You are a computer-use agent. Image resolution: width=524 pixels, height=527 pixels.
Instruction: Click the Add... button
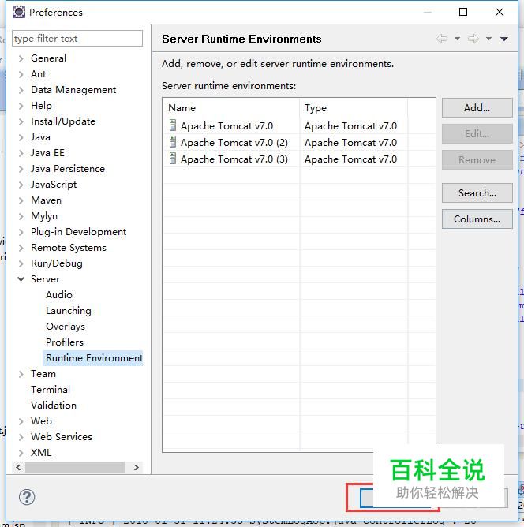click(477, 108)
